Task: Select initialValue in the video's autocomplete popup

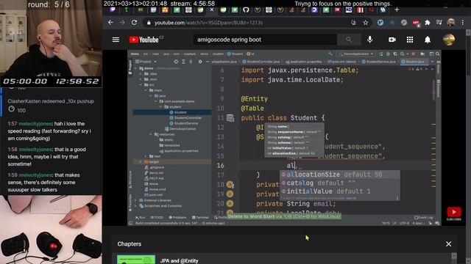Action: pyautogui.click(x=339, y=191)
